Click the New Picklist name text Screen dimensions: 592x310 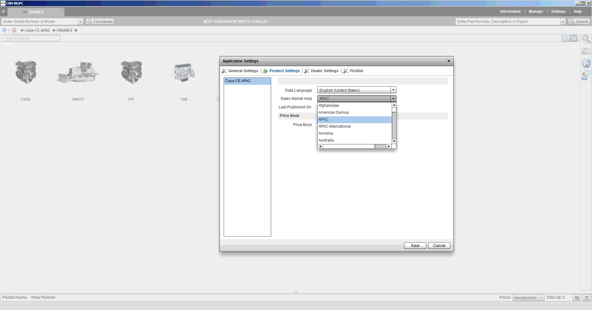tap(43, 297)
